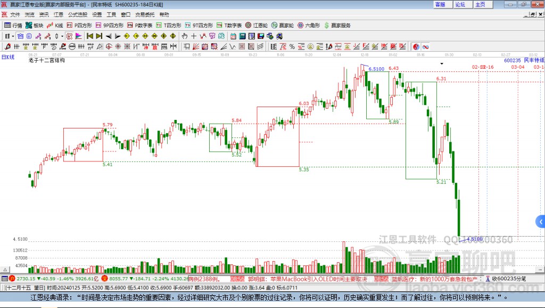
Task: Open the P数字表 tool
Action: point(140,26)
